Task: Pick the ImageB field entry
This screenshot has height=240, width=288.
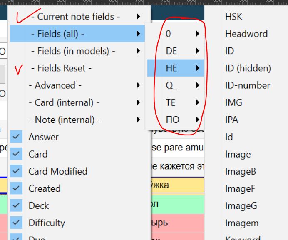Action: coord(240,171)
